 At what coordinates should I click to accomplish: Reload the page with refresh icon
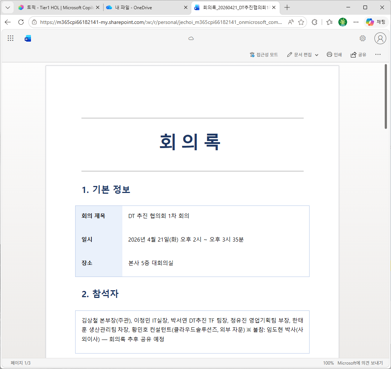click(x=21, y=22)
